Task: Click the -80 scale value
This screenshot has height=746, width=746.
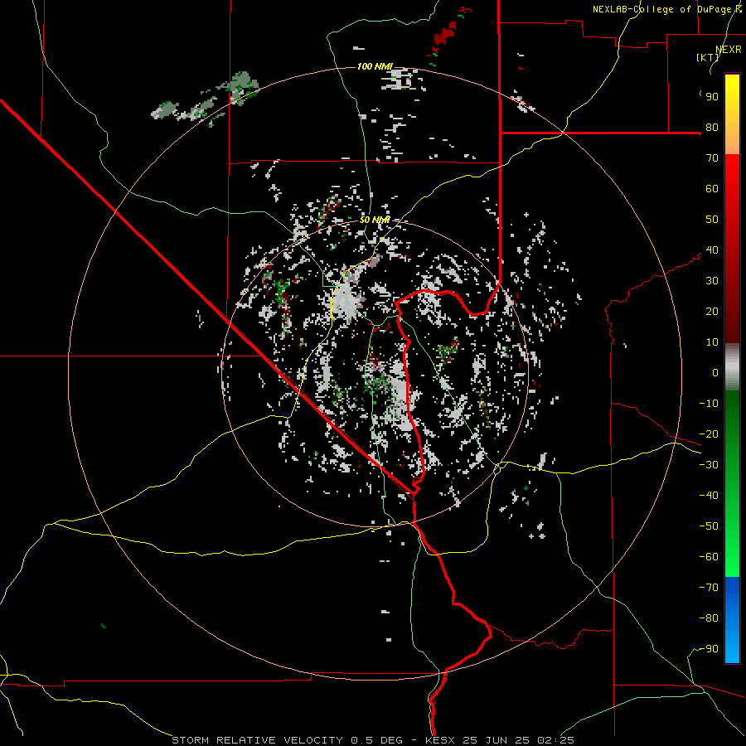Action: pyautogui.click(x=709, y=618)
